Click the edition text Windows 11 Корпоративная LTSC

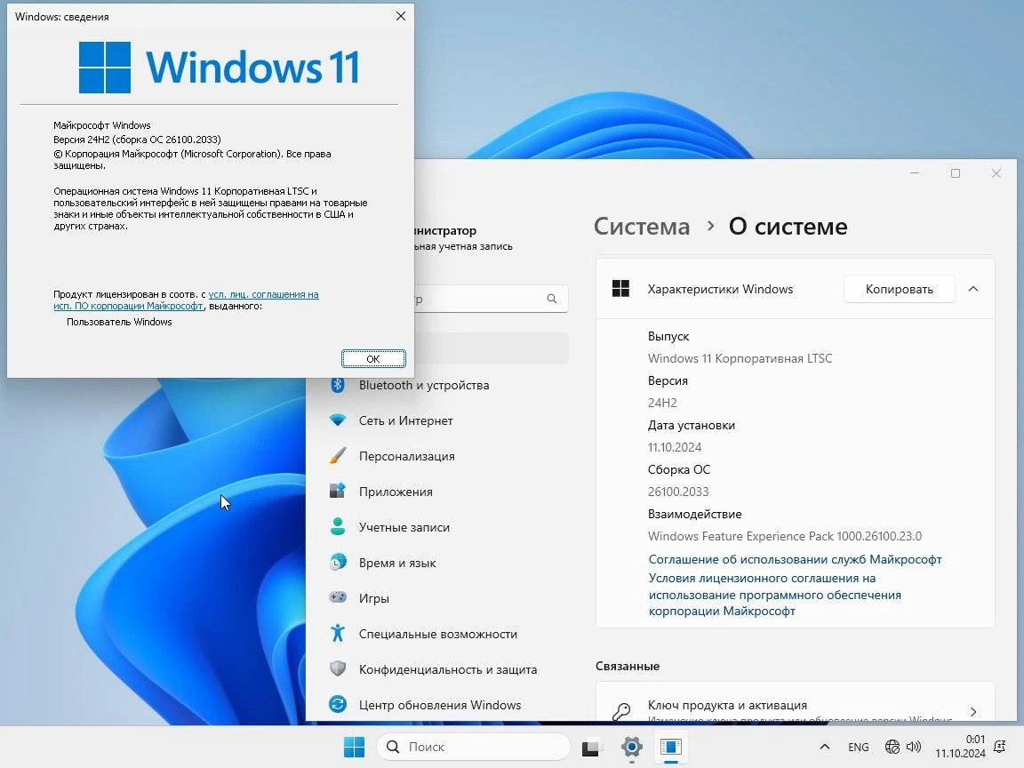(x=740, y=358)
